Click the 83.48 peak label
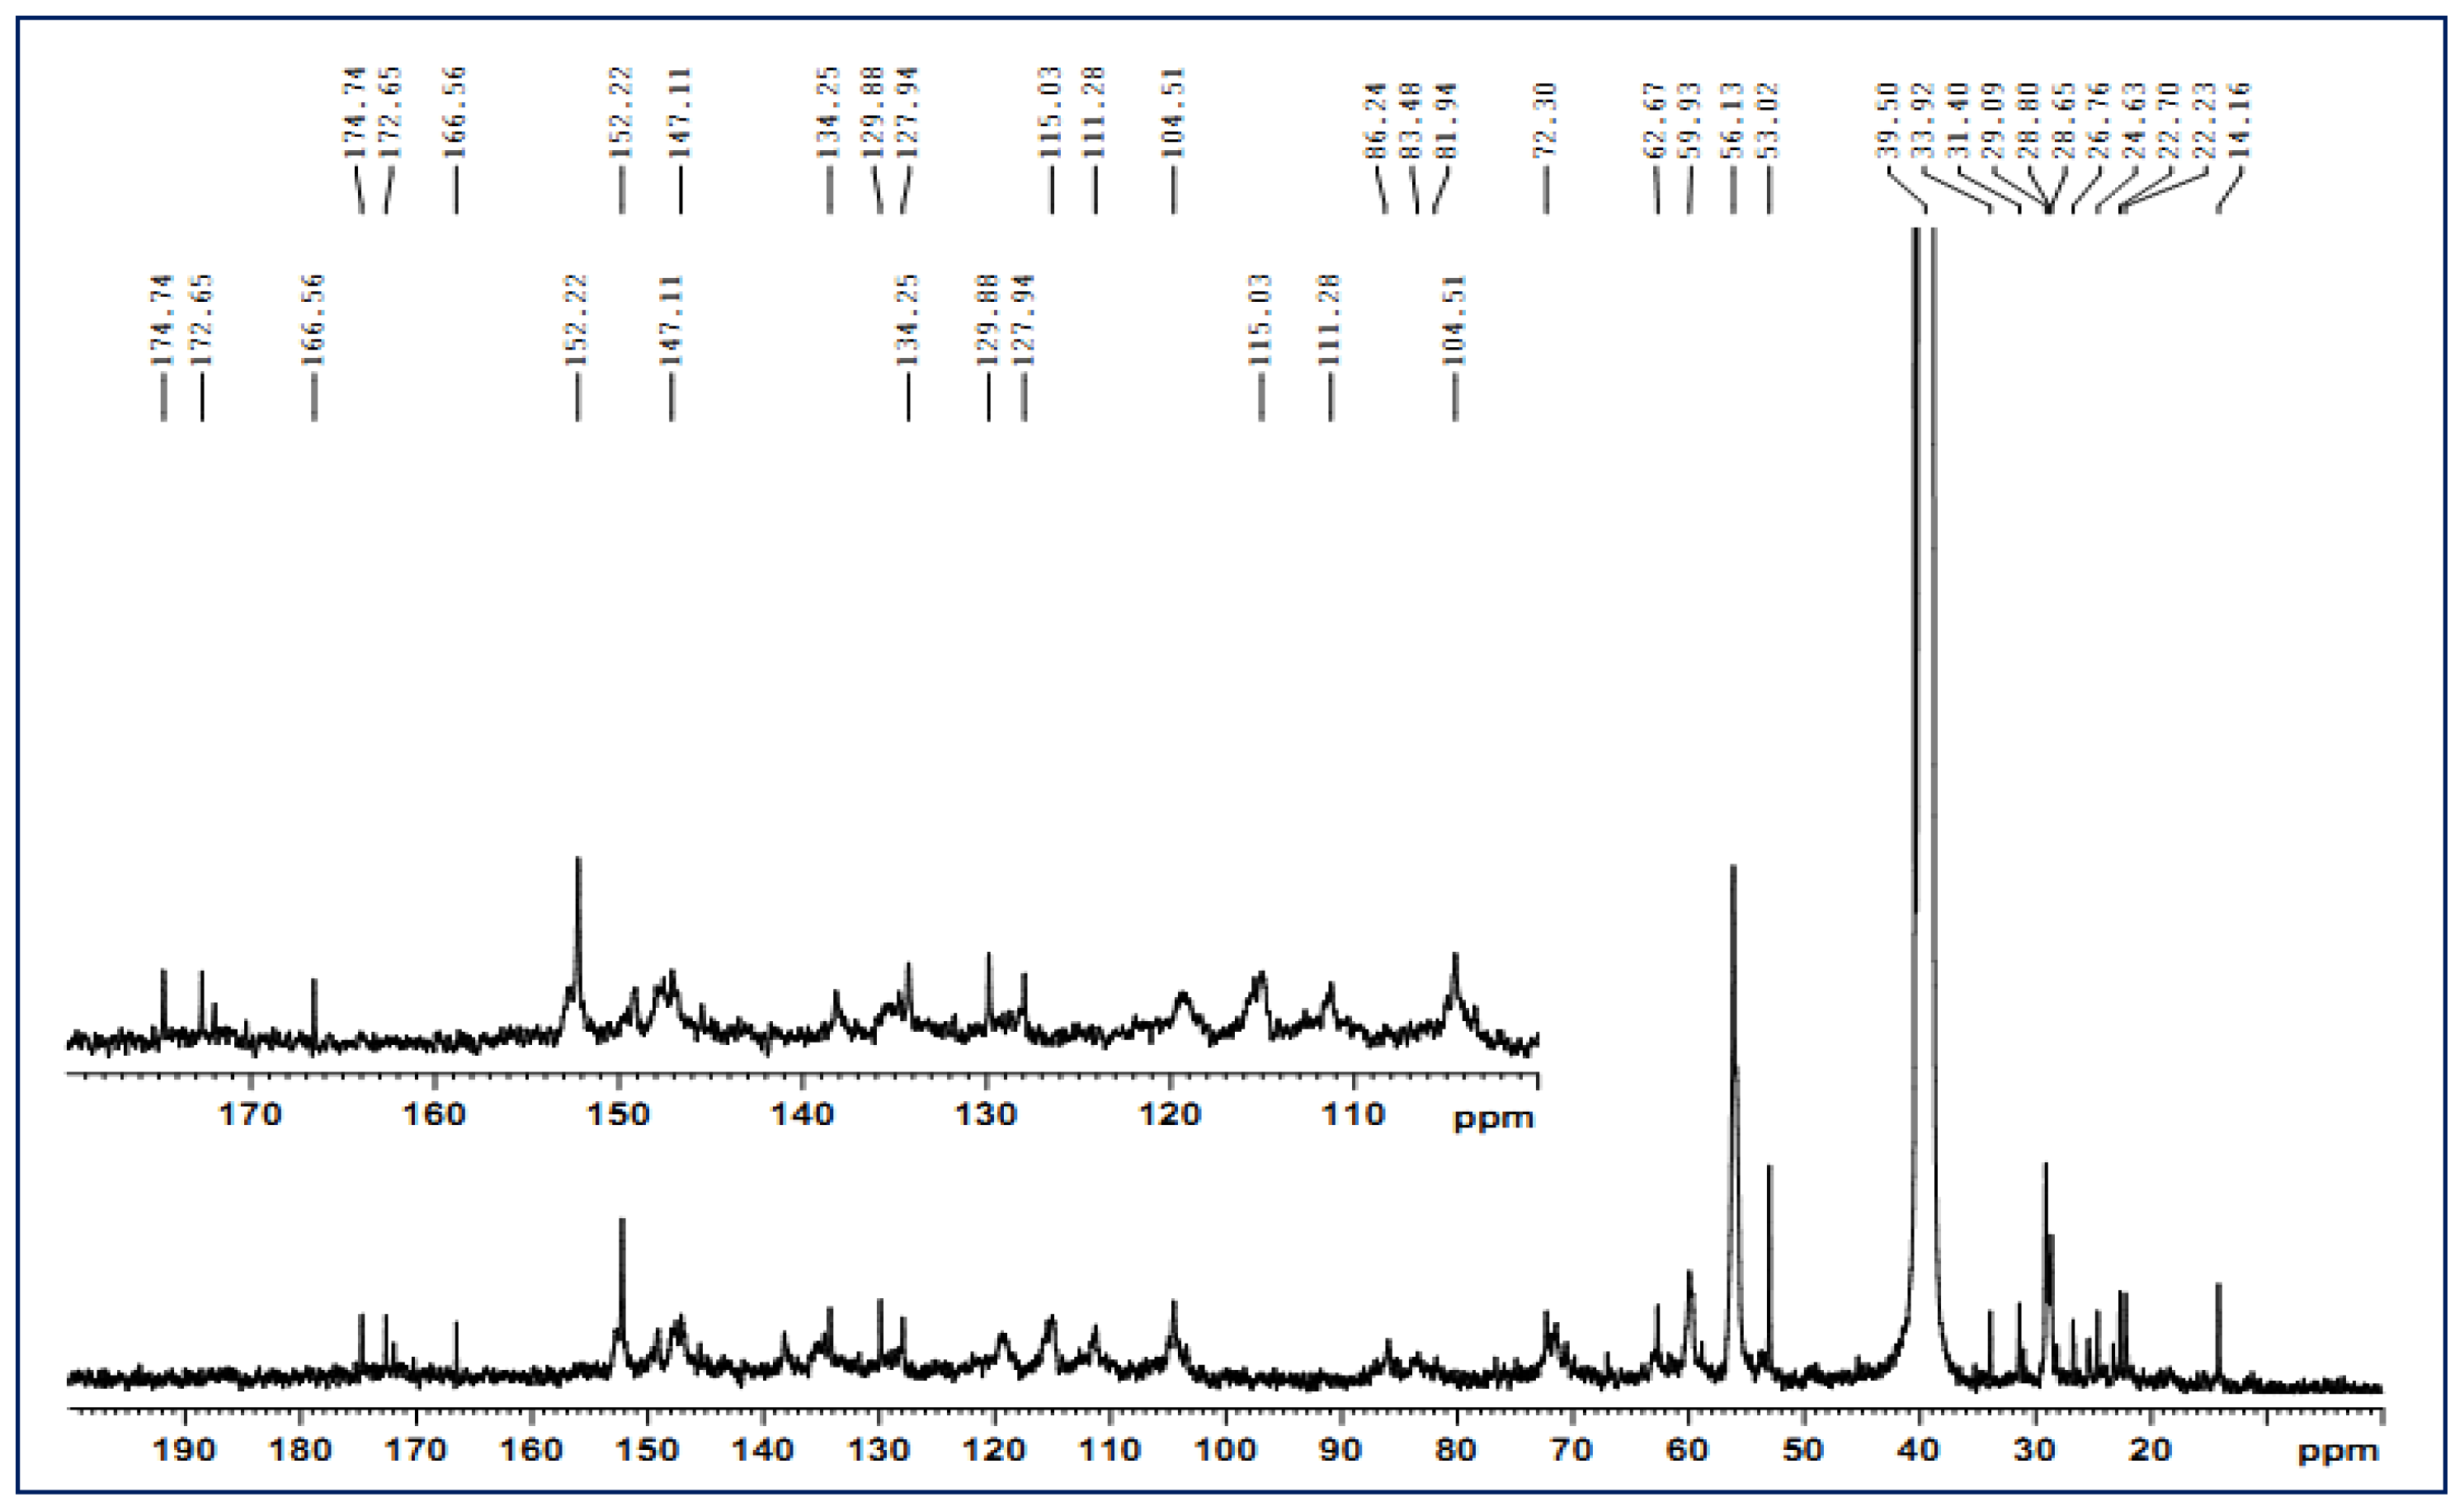Screen dimensions: 2464x1511 1412,121
